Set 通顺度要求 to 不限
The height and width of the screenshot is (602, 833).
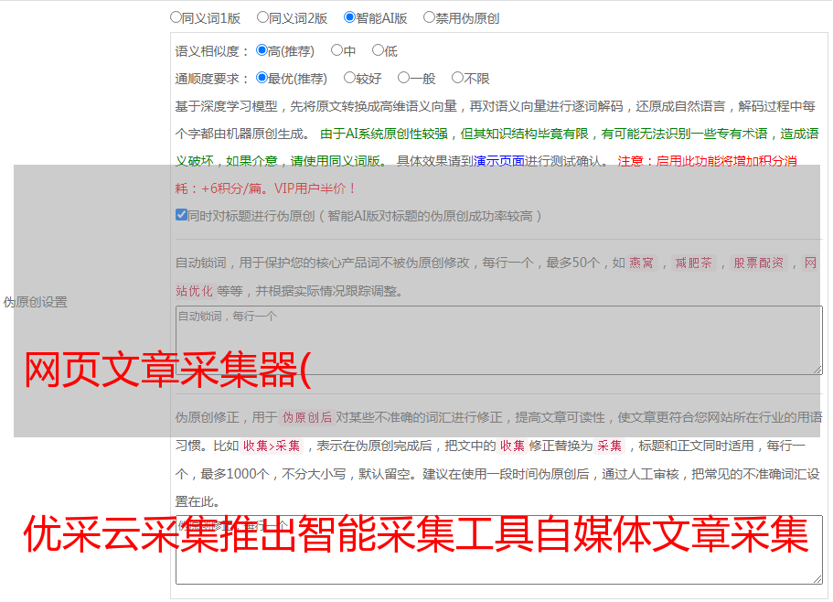(x=457, y=78)
